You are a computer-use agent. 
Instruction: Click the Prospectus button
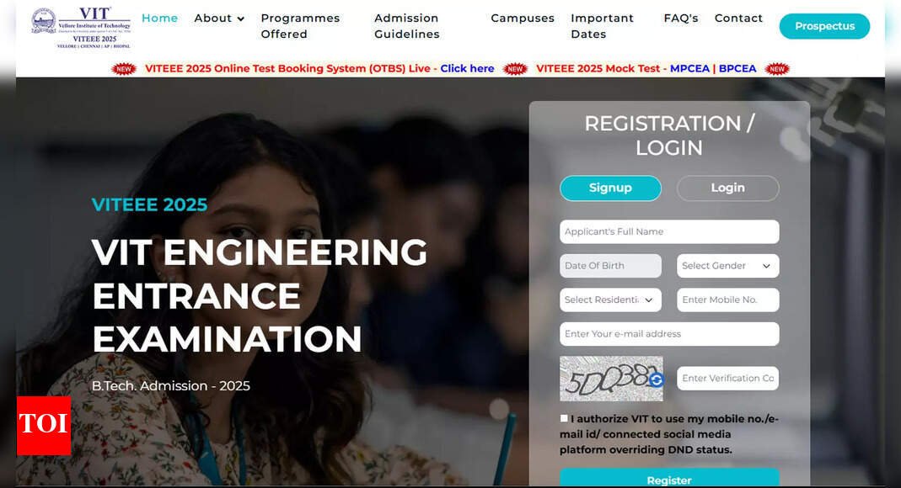point(824,26)
